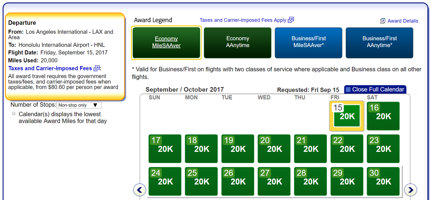Open the Award Details link
Image resolution: width=433 pixels, height=200 pixels.
(x=403, y=21)
